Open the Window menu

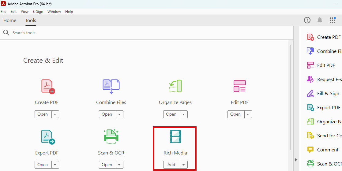(54, 12)
